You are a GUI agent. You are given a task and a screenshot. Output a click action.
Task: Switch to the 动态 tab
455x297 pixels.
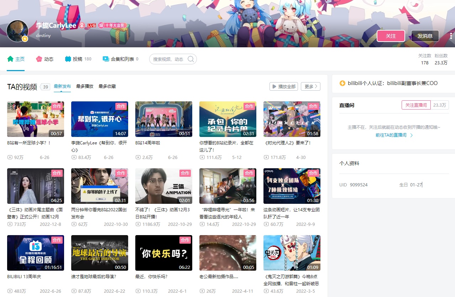[x=45, y=59]
